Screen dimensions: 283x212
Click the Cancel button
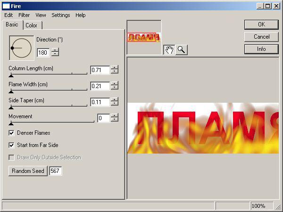(261, 37)
